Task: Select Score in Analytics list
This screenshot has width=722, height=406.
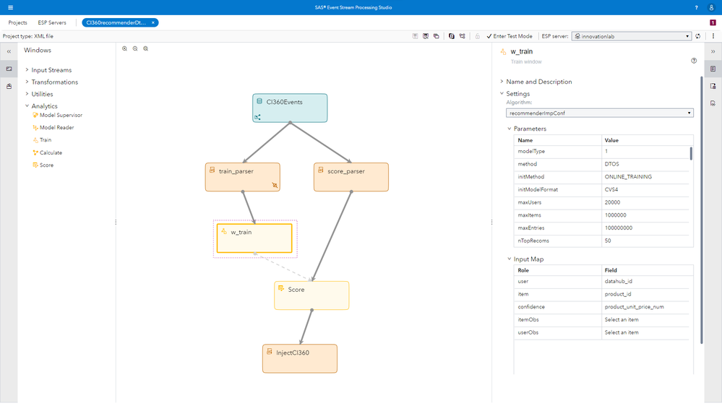Action: [x=43, y=165]
